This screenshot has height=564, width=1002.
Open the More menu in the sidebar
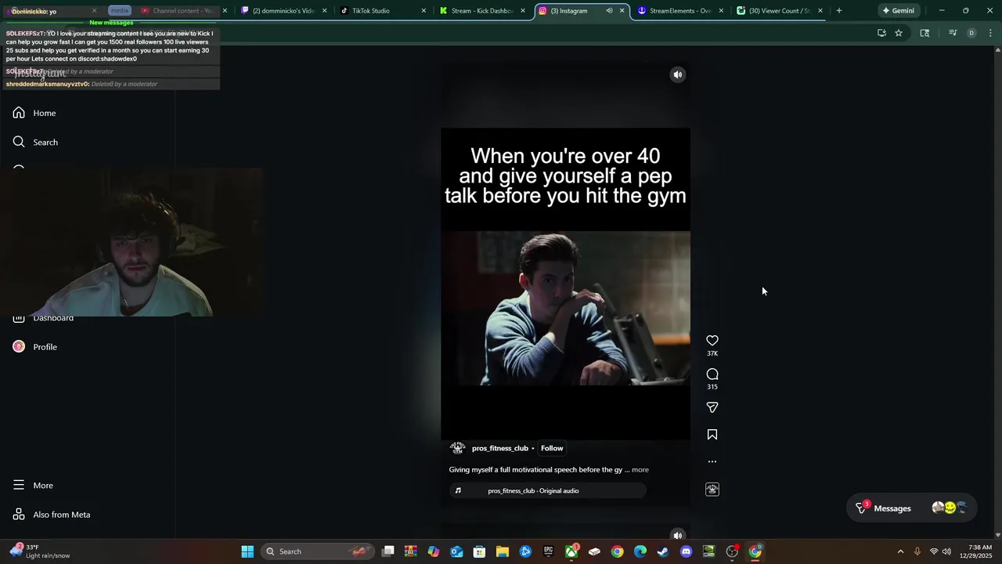33,485
